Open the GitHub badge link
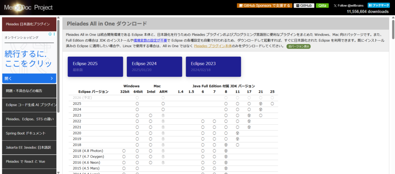395x174 pixels. pyautogui.click(x=304, y=5)
